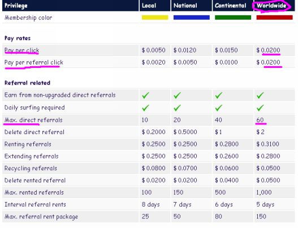
Task: Click Continental checkmark for Earn from non-upgraded referrals
Action: [219, 95]
